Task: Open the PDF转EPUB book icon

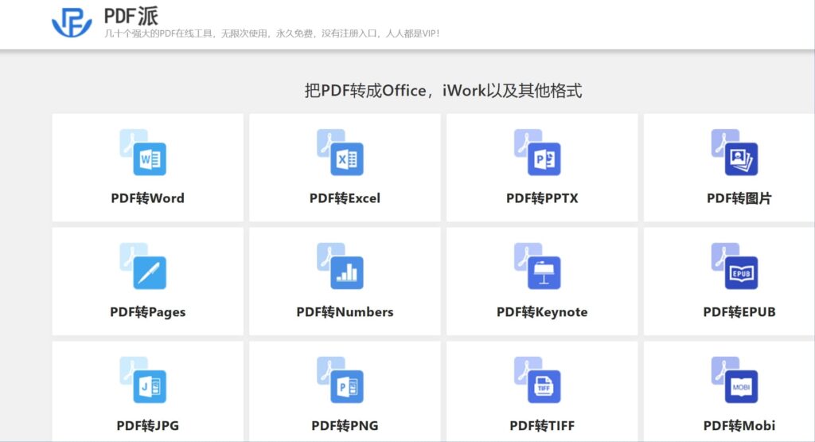Action: 735,266
